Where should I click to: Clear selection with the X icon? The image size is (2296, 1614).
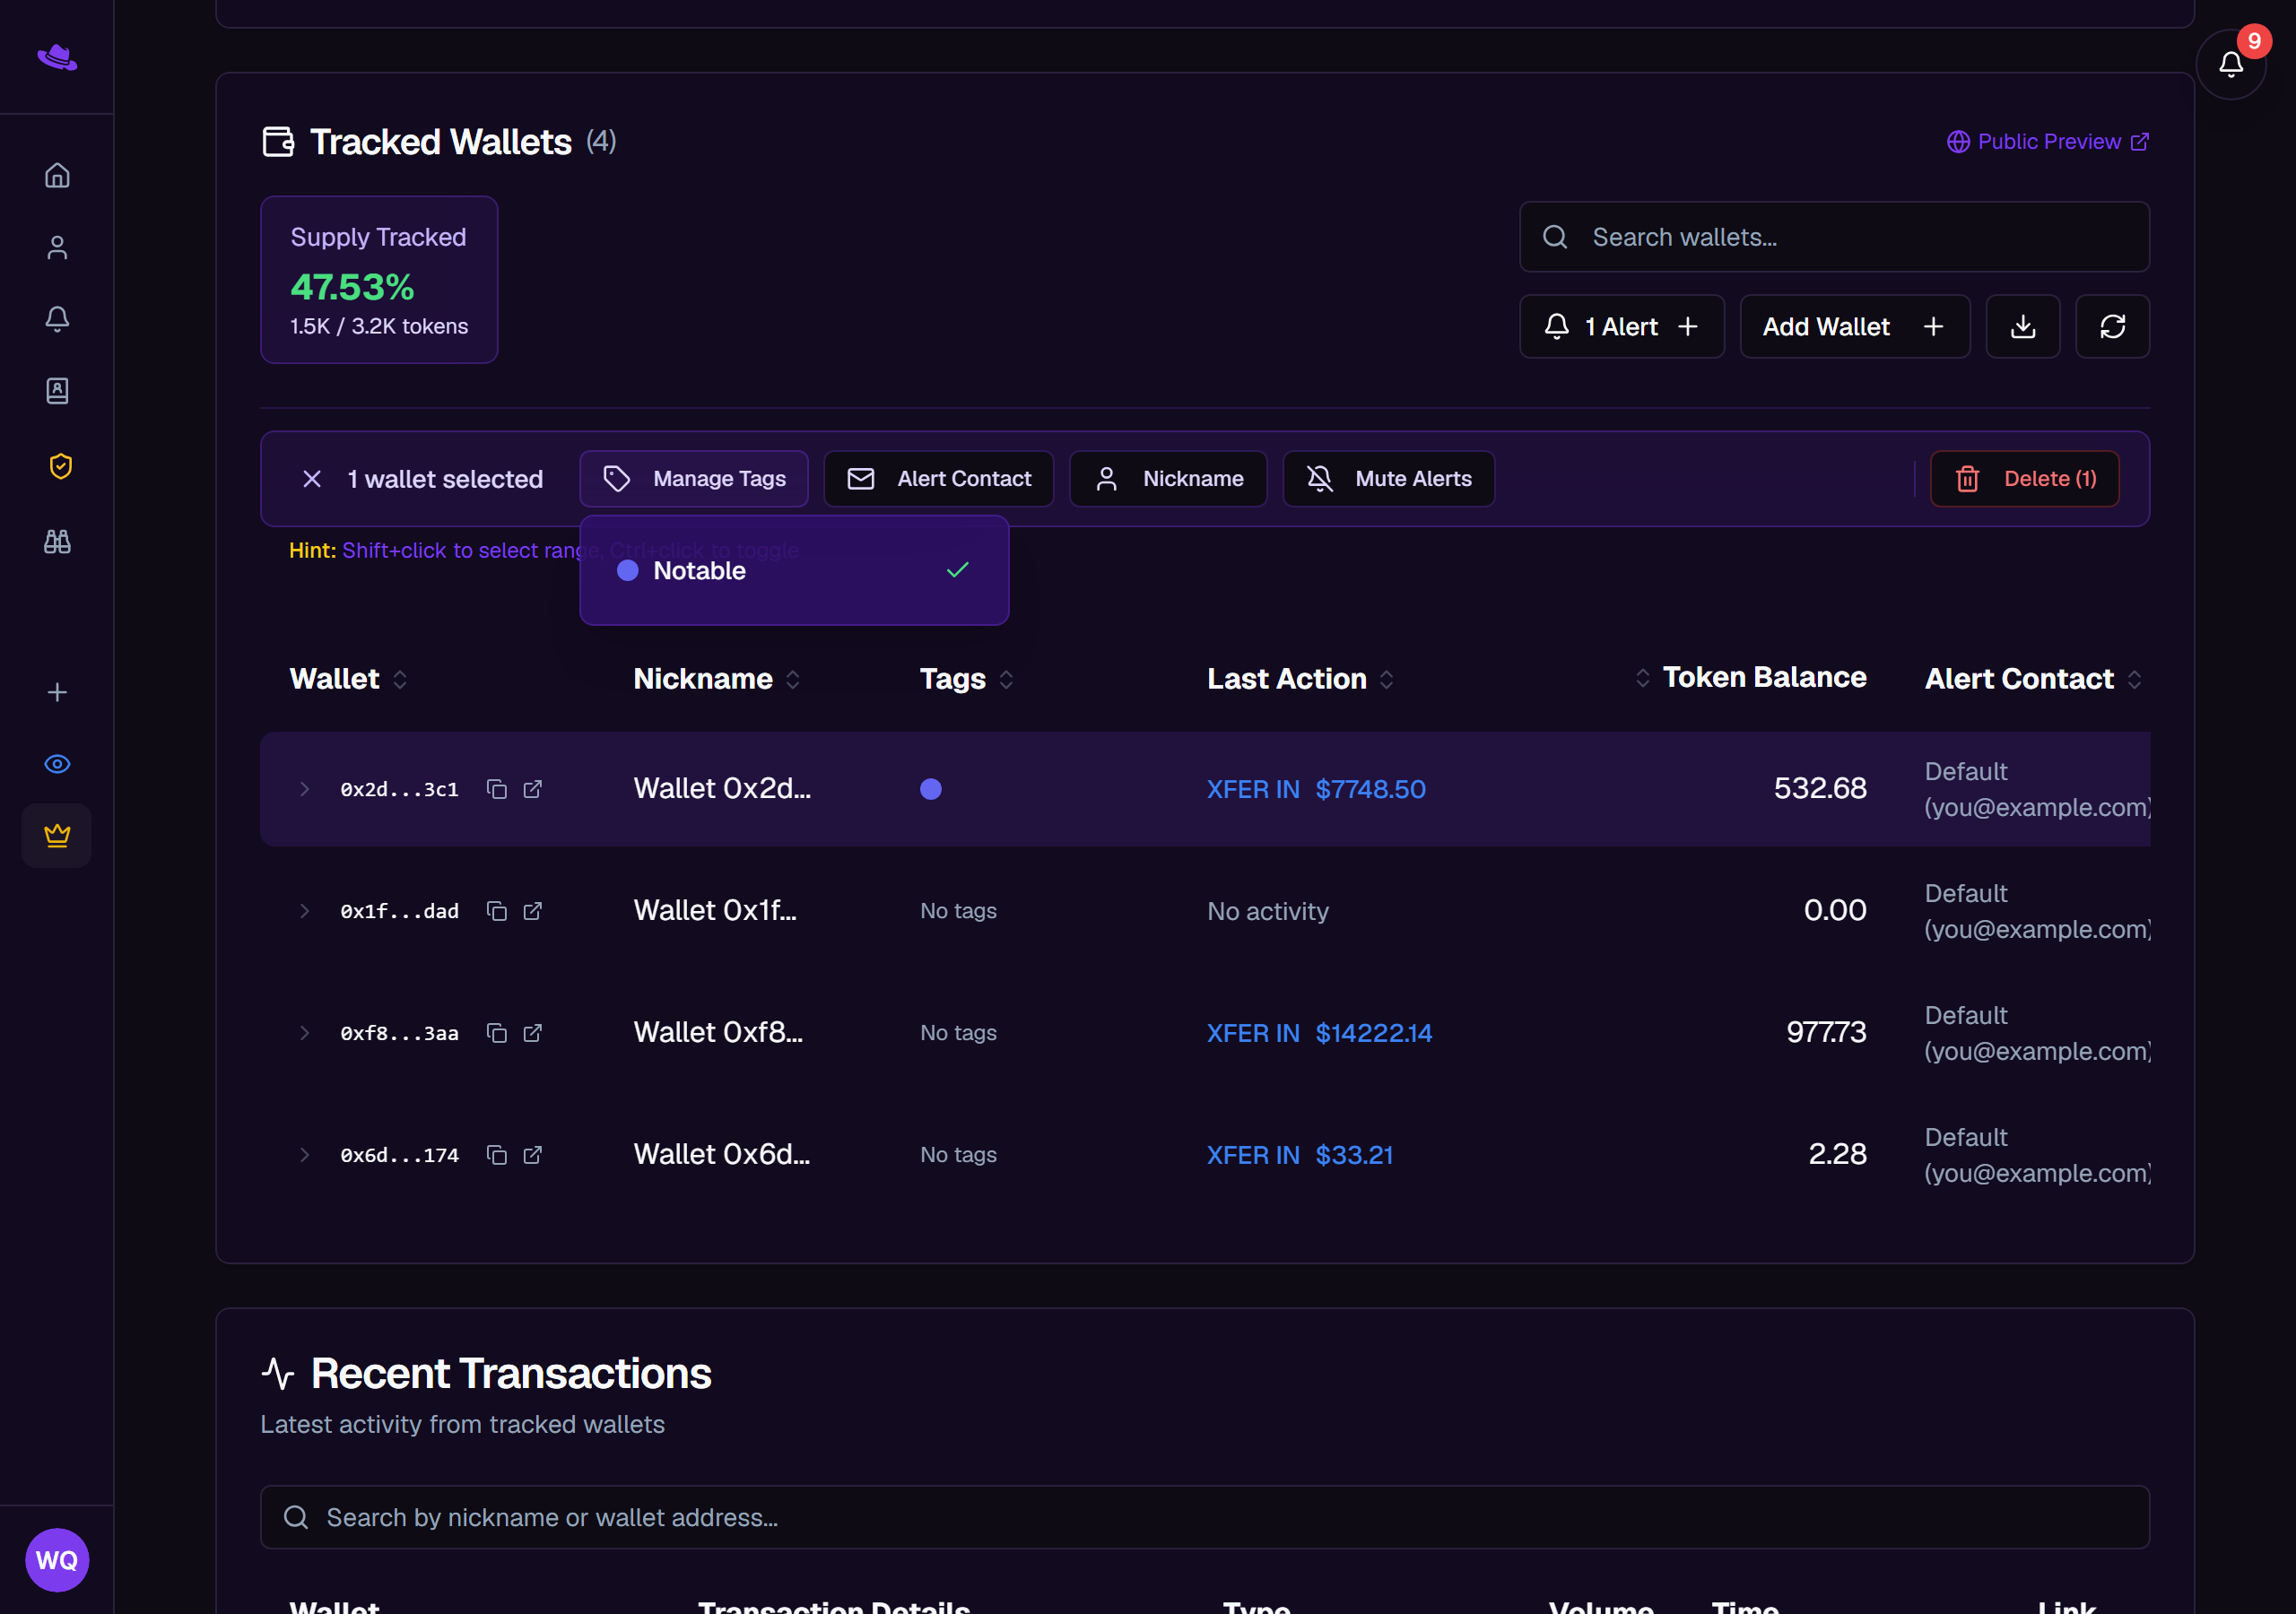(x=312, y=479)
